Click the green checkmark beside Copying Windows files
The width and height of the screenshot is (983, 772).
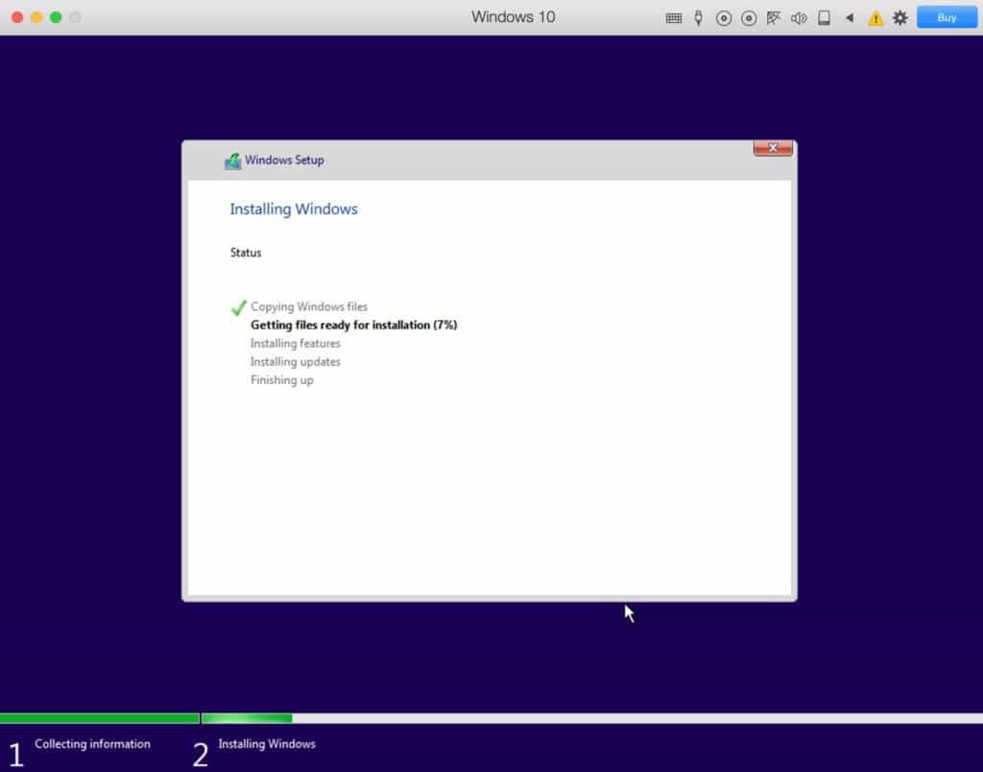point(239,307)
